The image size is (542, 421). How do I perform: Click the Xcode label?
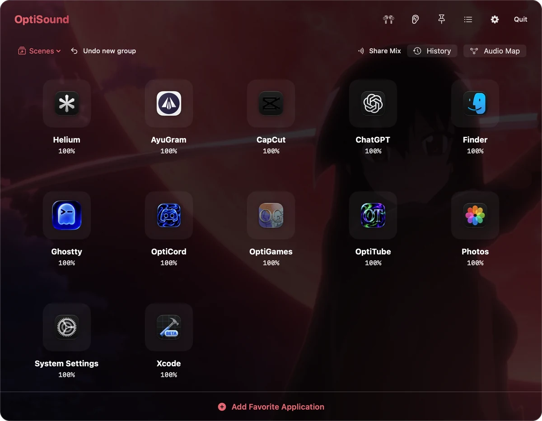pos(169,364)
